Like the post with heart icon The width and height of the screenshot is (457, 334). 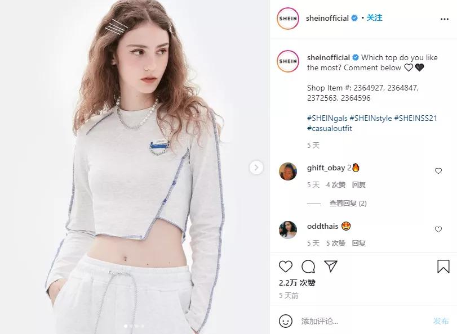tap(285, 267)
